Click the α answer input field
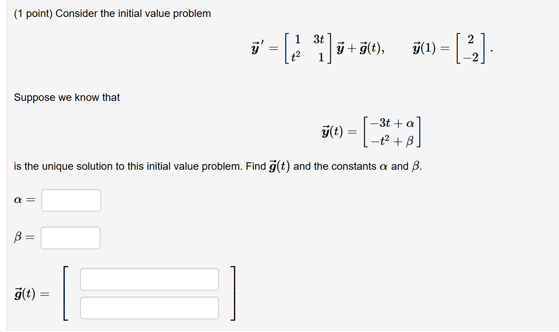Image resolution: width=559 pixels, height=332 pixels. 71,200
